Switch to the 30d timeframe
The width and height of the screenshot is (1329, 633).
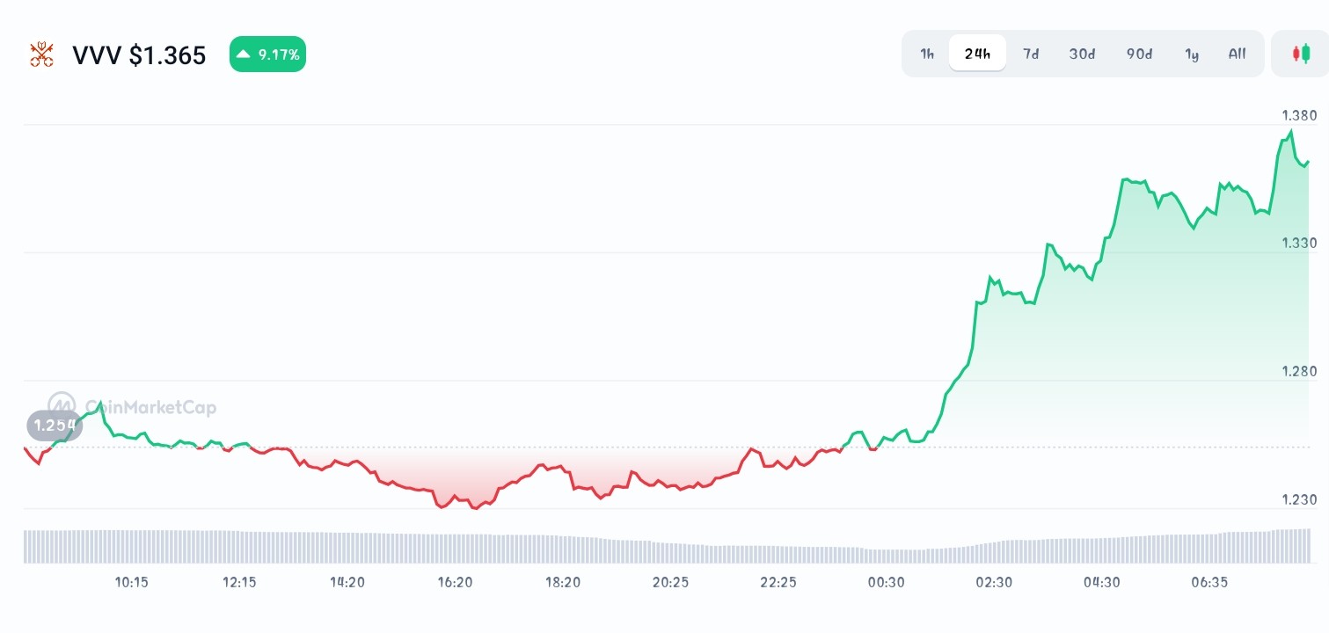[1082, 54]
